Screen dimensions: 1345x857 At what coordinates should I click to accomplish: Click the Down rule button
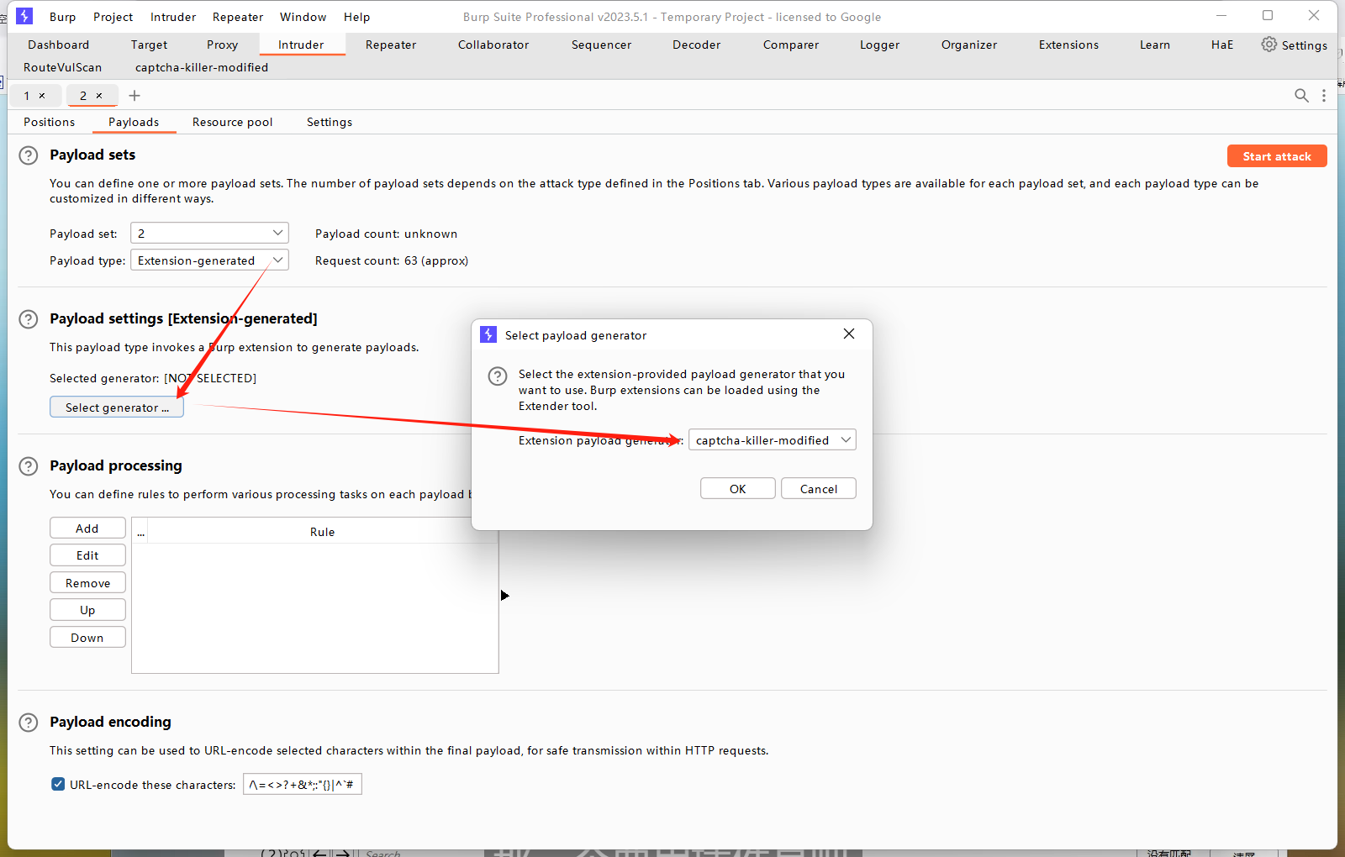pos(87,637)
